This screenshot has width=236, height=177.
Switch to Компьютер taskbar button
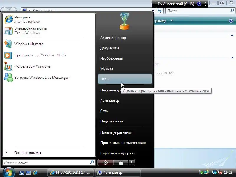[x=118, y=173]
